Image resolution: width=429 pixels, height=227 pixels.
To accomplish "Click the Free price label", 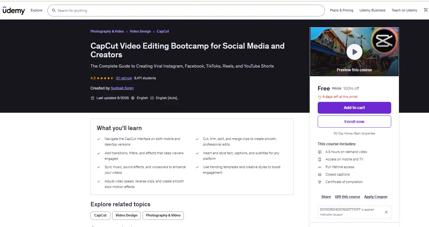I will click(324, 89).
